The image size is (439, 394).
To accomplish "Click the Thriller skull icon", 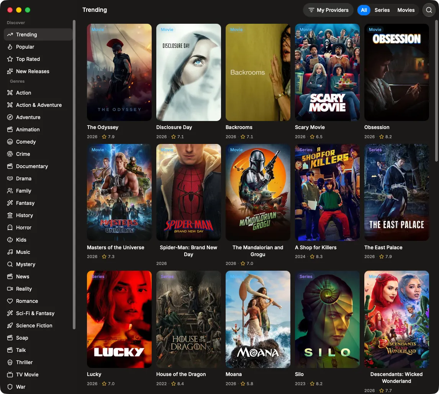I will (x=10, y=362).
